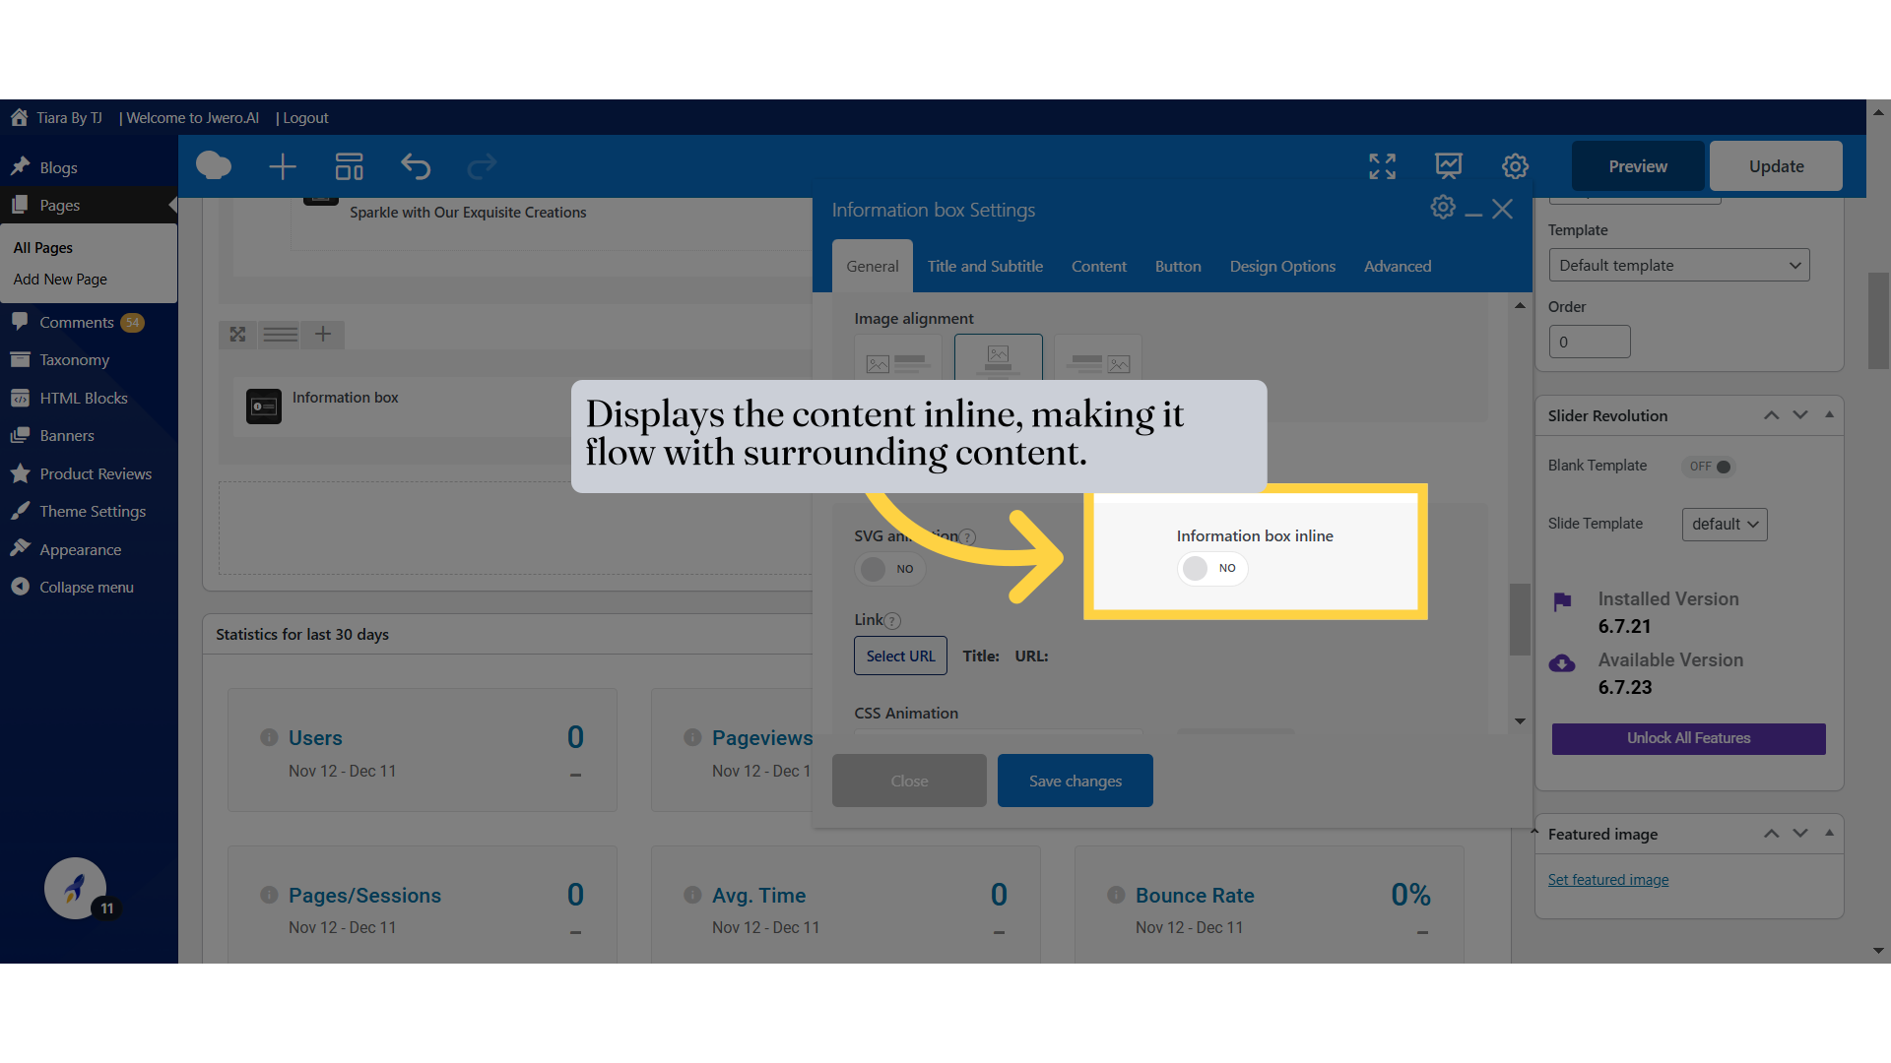Switch to Title and Subtitle tab
The height and width of the screenshot is (1063, 1891).
[x=984, y=267]
